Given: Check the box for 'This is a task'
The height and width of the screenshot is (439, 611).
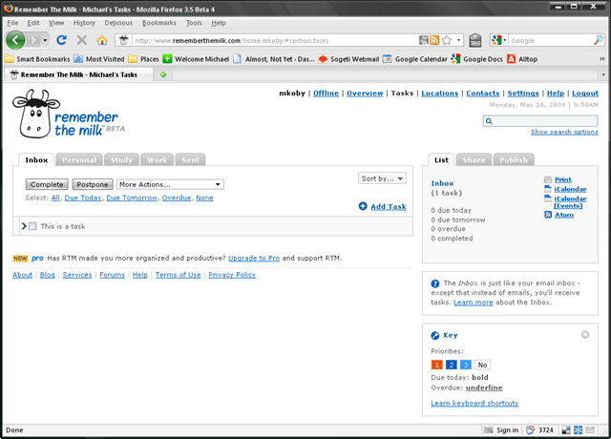Looking at the screenshot, I should (x=32, y=226).
